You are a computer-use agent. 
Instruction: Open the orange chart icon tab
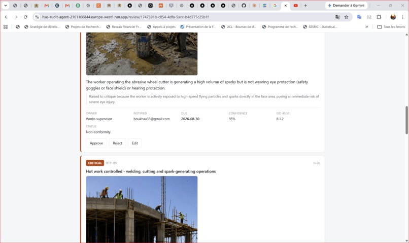tap(161, 6)
